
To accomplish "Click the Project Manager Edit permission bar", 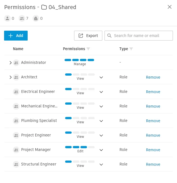I will click(80, 147).
